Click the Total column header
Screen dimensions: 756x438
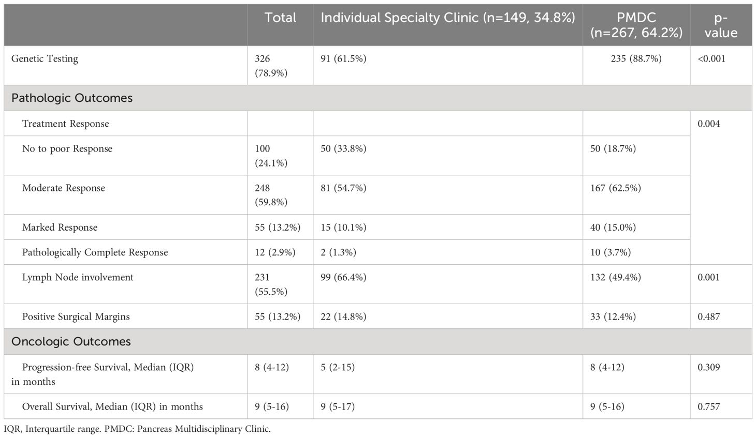[280, 18]
